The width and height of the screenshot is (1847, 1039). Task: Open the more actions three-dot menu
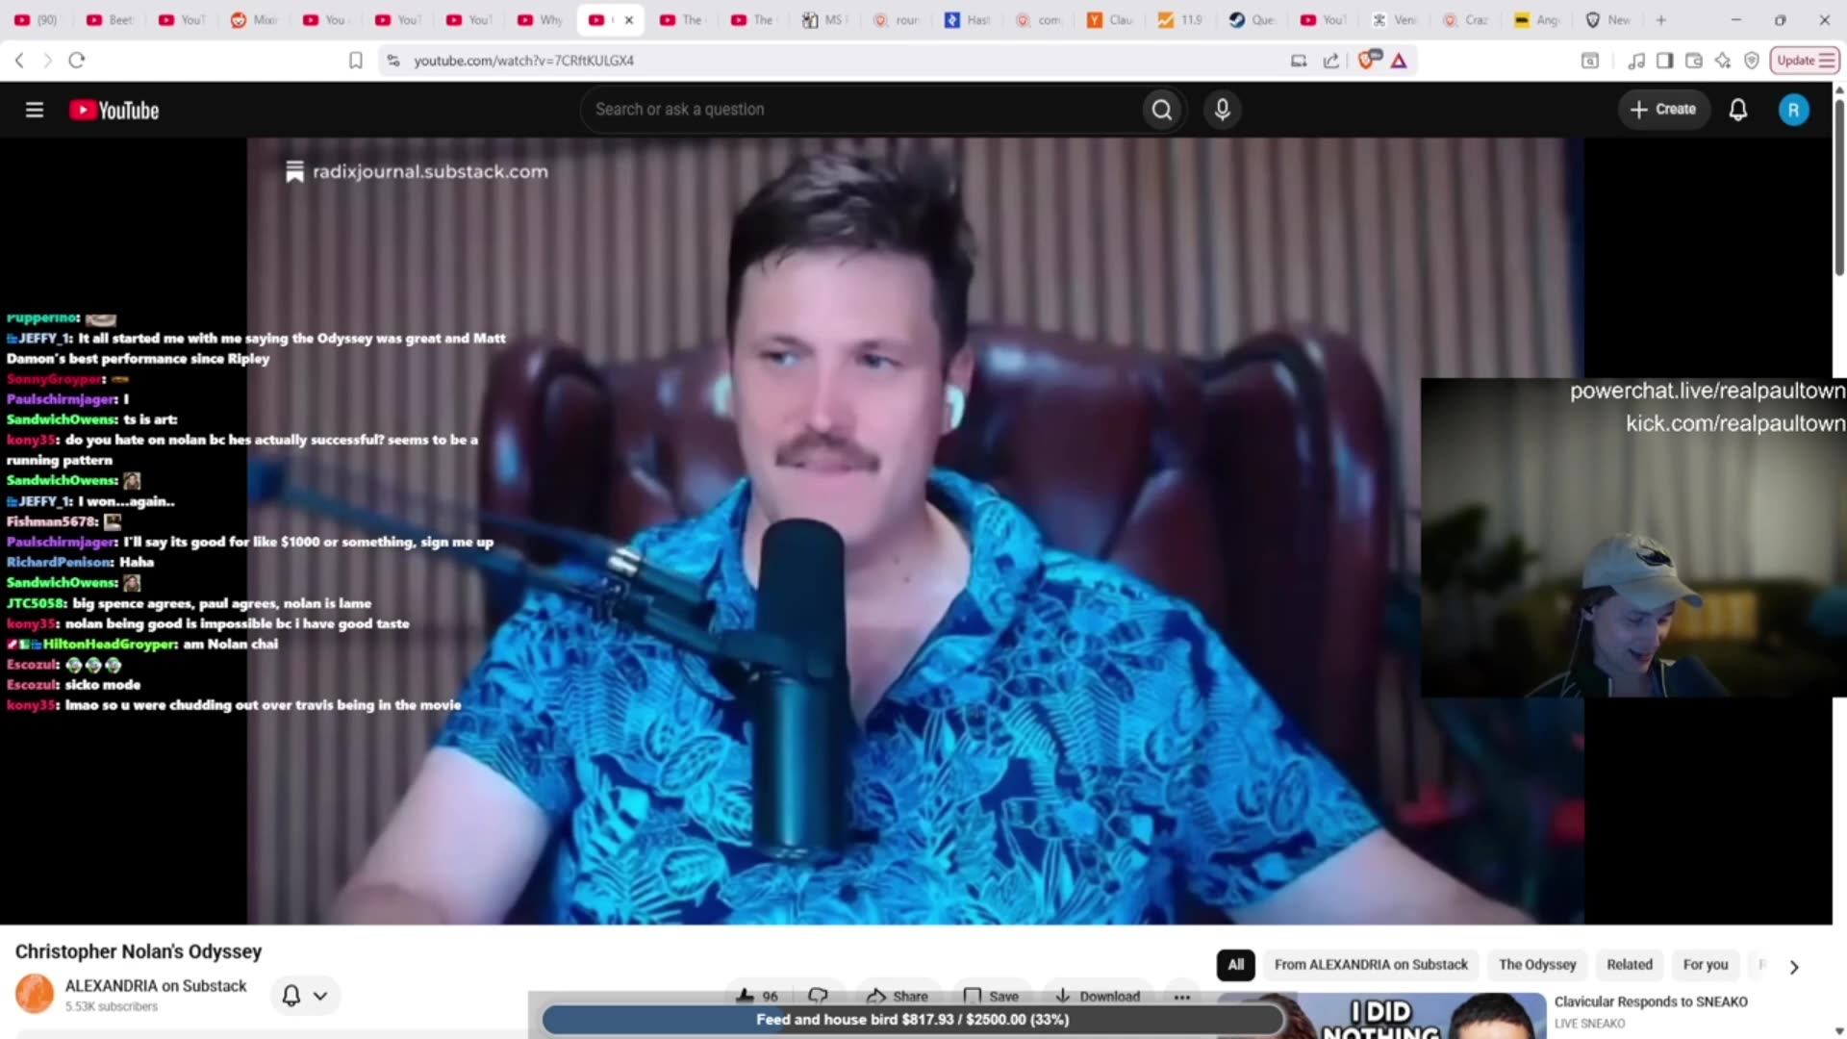pyautogui.click(x=1182, y=997)
